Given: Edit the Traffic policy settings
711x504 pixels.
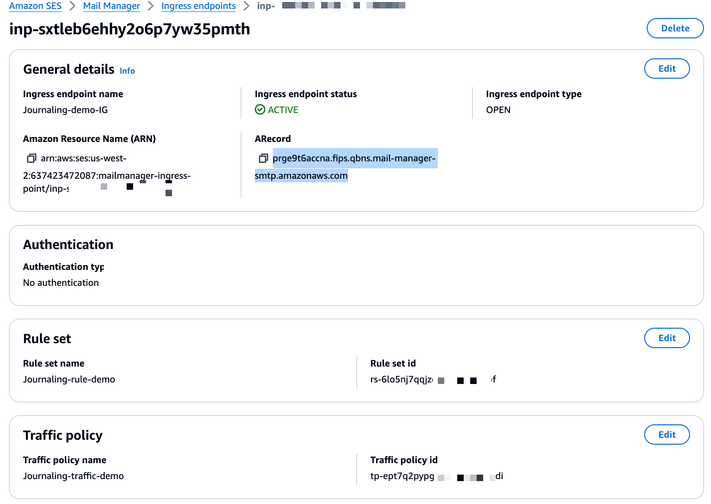Looking at the screenshot, I should (667, 434).
